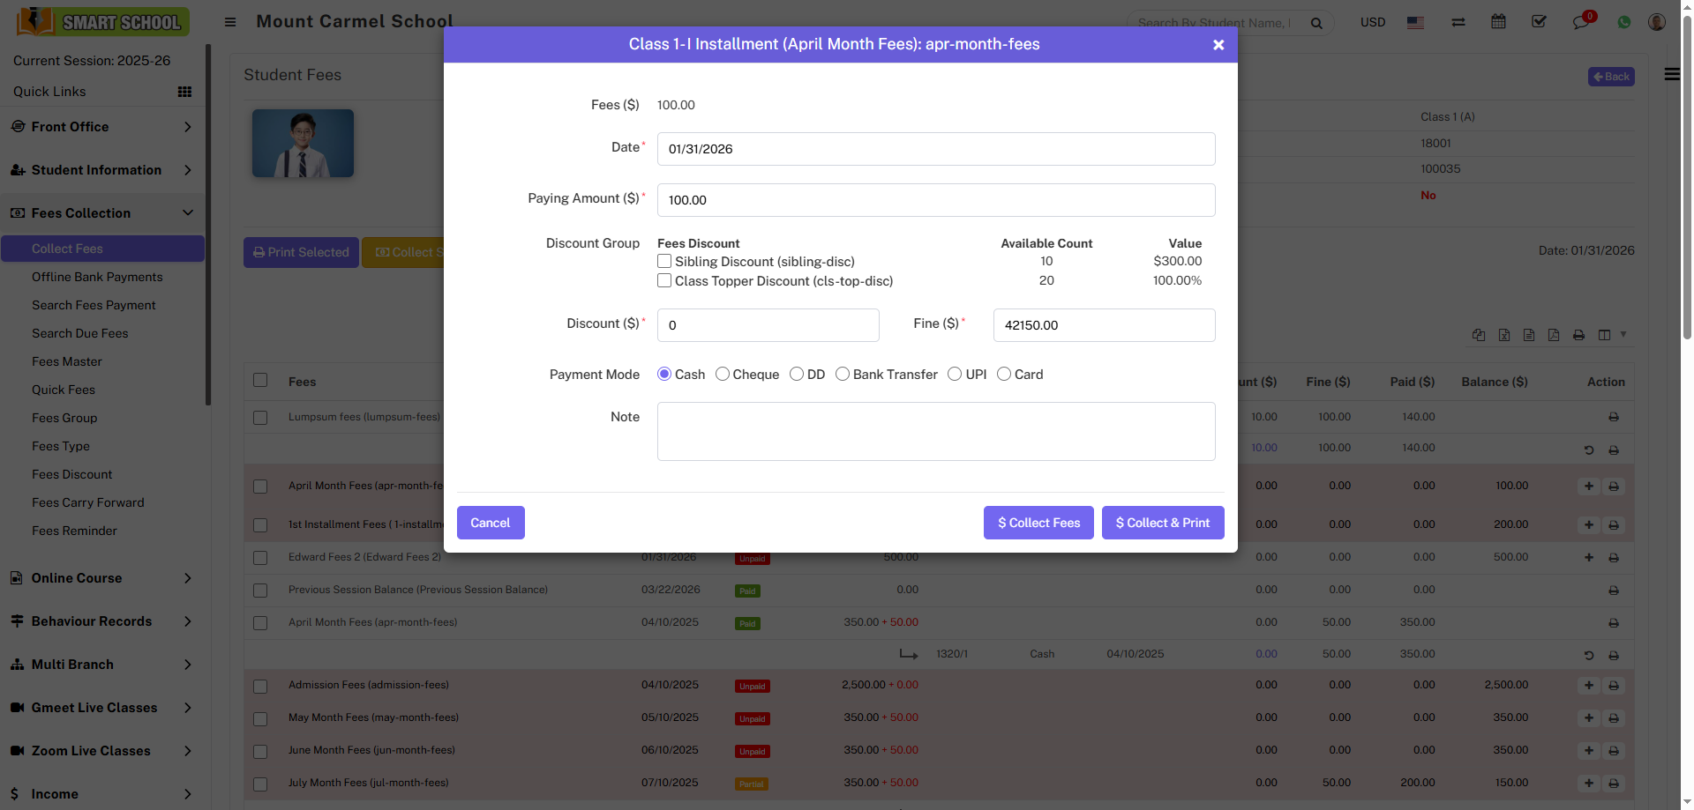Choose UPI as payment mode
The image size is (1694, 810).
click(x=955, y=375)
